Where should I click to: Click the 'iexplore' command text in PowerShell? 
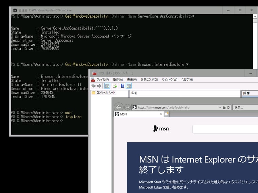pos(73,117)
